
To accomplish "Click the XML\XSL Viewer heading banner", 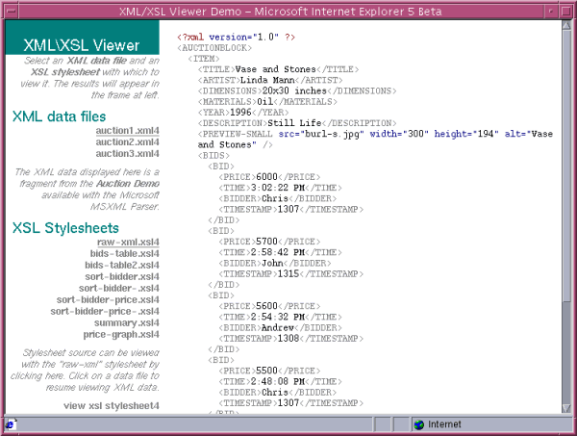I will click(x=83, y=38).
